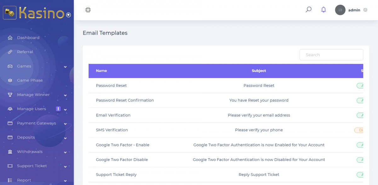Click the admin avatar image

pos(340,10)
